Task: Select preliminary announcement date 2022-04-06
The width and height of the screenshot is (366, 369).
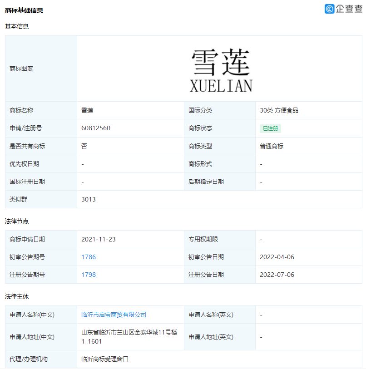Action: 277,257
